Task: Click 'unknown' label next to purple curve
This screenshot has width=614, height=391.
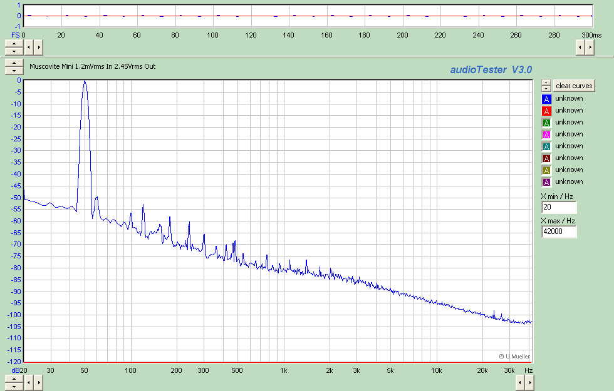Action: click(569, 182)
